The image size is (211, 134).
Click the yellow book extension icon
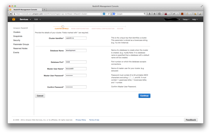(195, 14)
